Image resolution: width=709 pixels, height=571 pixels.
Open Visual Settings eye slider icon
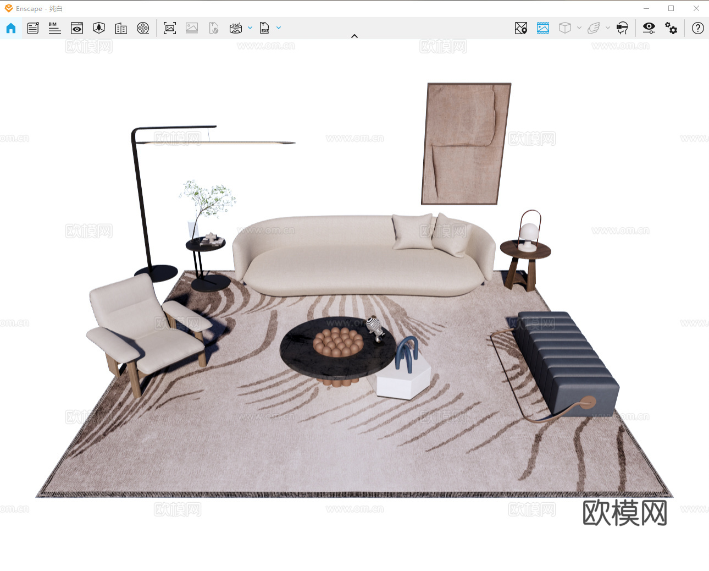coord(649,28)
